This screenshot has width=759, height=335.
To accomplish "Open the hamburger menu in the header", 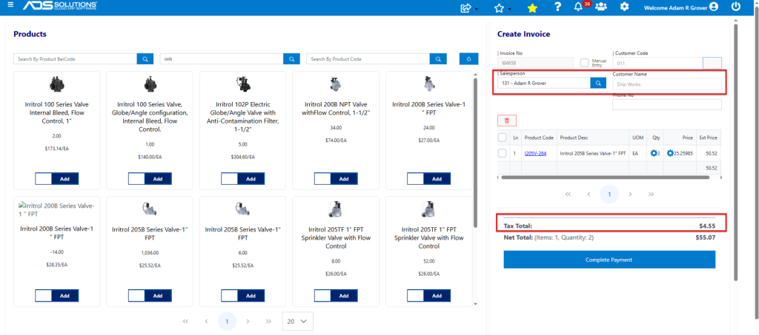I will pyautogui.click(x=10, y=5).
